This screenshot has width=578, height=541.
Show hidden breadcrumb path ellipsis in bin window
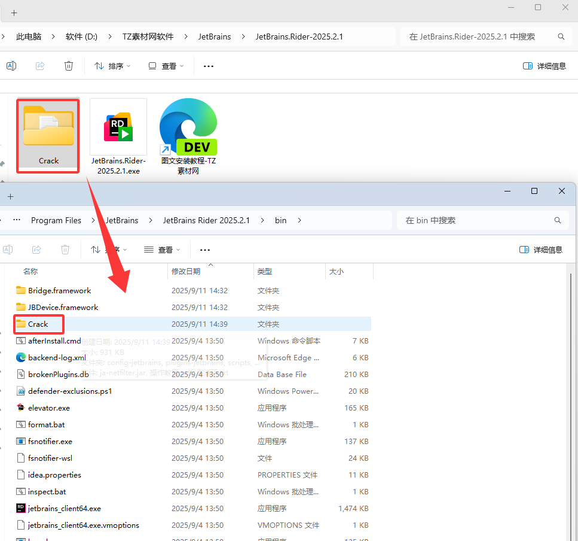tap(17, 220)
